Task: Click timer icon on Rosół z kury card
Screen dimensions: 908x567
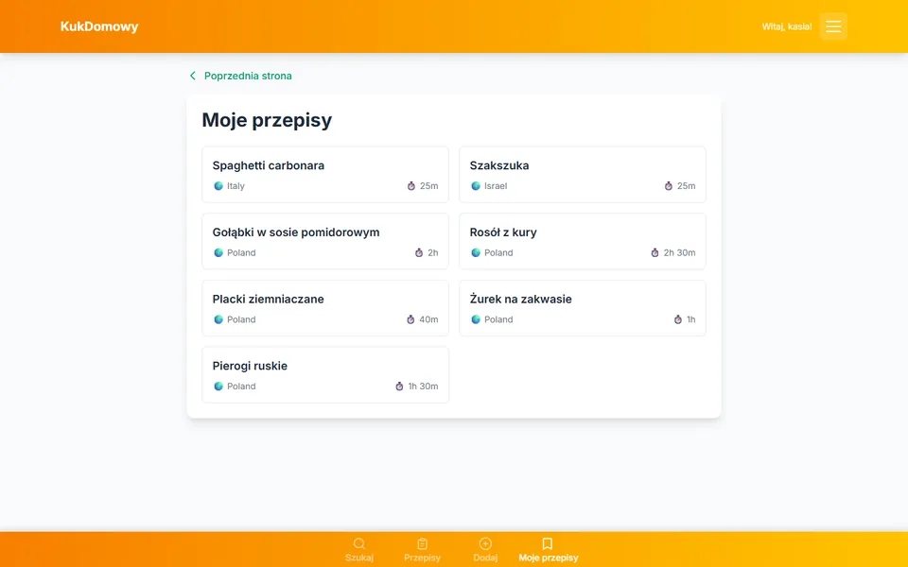Action: 655,253
